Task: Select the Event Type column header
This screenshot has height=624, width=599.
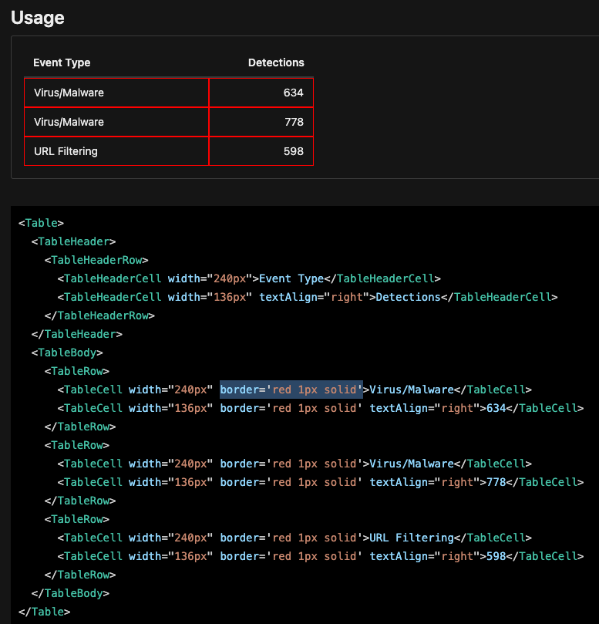Action: [62, 62]
